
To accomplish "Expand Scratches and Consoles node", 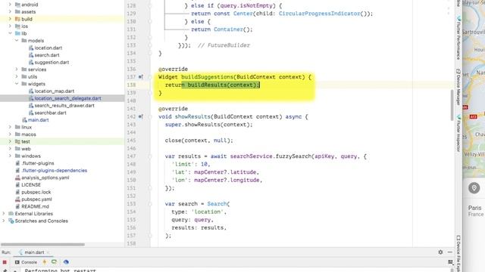I will (3, 221).
